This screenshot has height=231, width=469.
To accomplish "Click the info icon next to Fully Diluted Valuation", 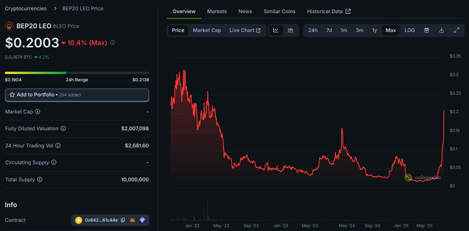I will point(64,128).
